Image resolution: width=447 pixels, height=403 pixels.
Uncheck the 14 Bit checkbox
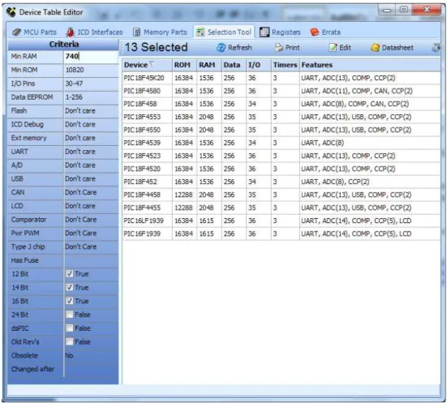click(x=69, y=287)
